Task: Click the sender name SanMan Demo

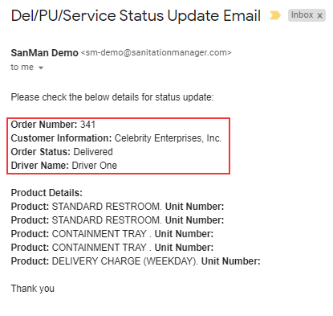Action: click(44, 53)
